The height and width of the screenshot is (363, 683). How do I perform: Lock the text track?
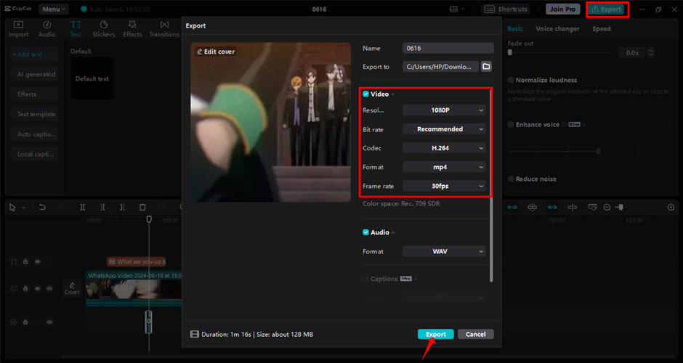25,261
